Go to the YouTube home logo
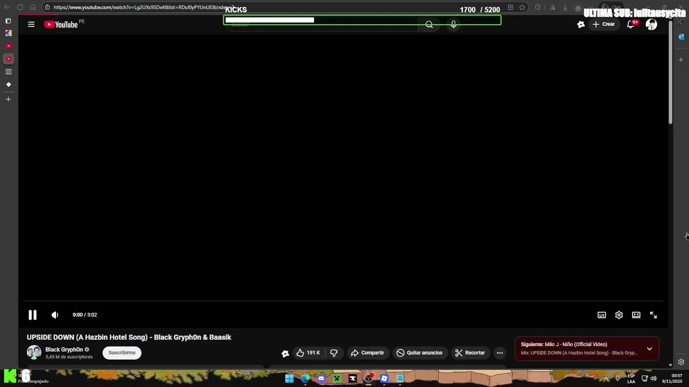Viewport: 689px width, 387px height. pos(61,24)
